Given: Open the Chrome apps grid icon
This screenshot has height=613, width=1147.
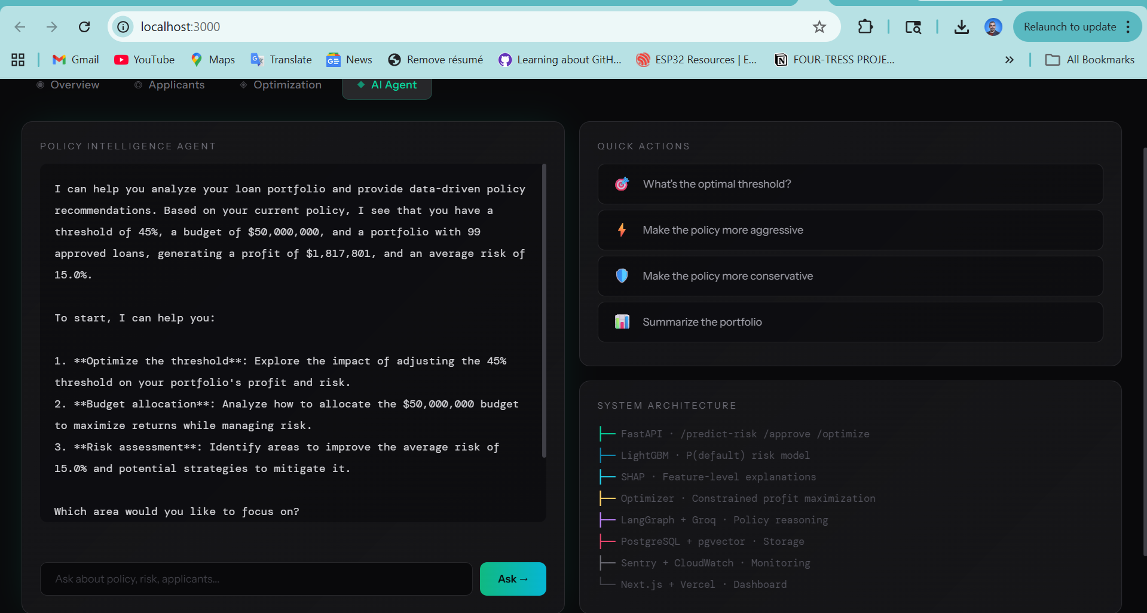Looking at the screenshot, I should (18, 60).
